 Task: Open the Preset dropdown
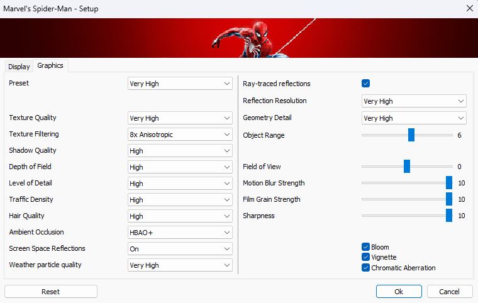point(180,83)
